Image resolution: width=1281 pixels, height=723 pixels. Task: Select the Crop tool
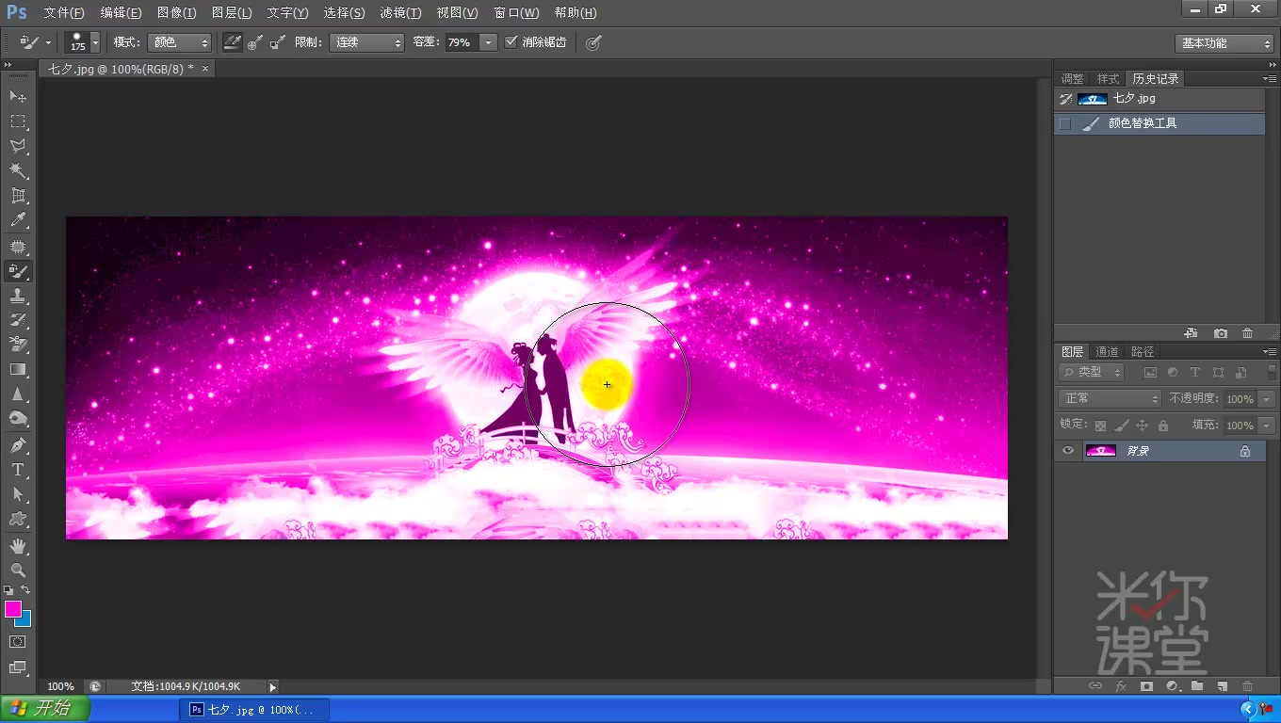coord(18,196)
